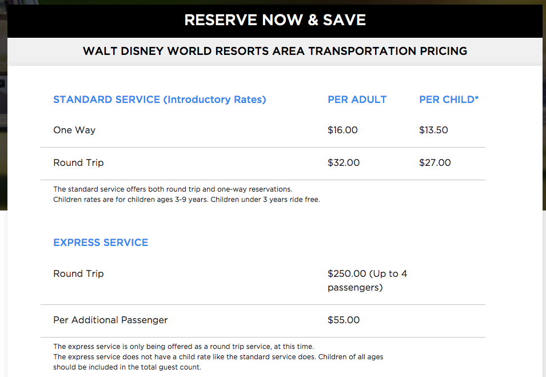Image resolution: width=546 pixels, height=377 pixels.
Task: Select the One Way row label
Action: pos(74,130)
